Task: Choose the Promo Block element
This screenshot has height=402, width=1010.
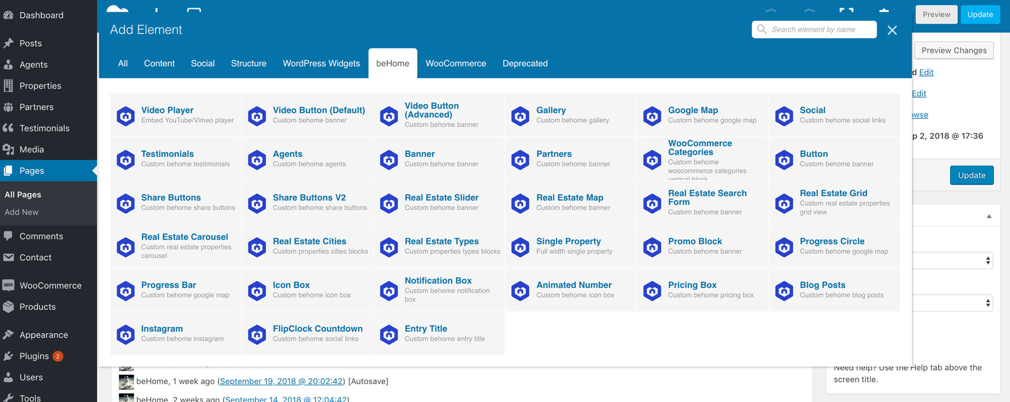Action: click(x=702, y=246)
